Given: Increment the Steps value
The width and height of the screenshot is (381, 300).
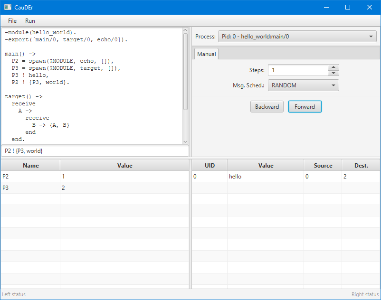Looking at the screenshot, I should point(333,67).
